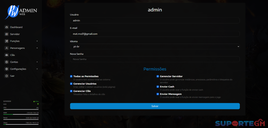The image size is (268, 128).
Task: Open the Idioma language dropdown
Action: (x=155, y=46)
